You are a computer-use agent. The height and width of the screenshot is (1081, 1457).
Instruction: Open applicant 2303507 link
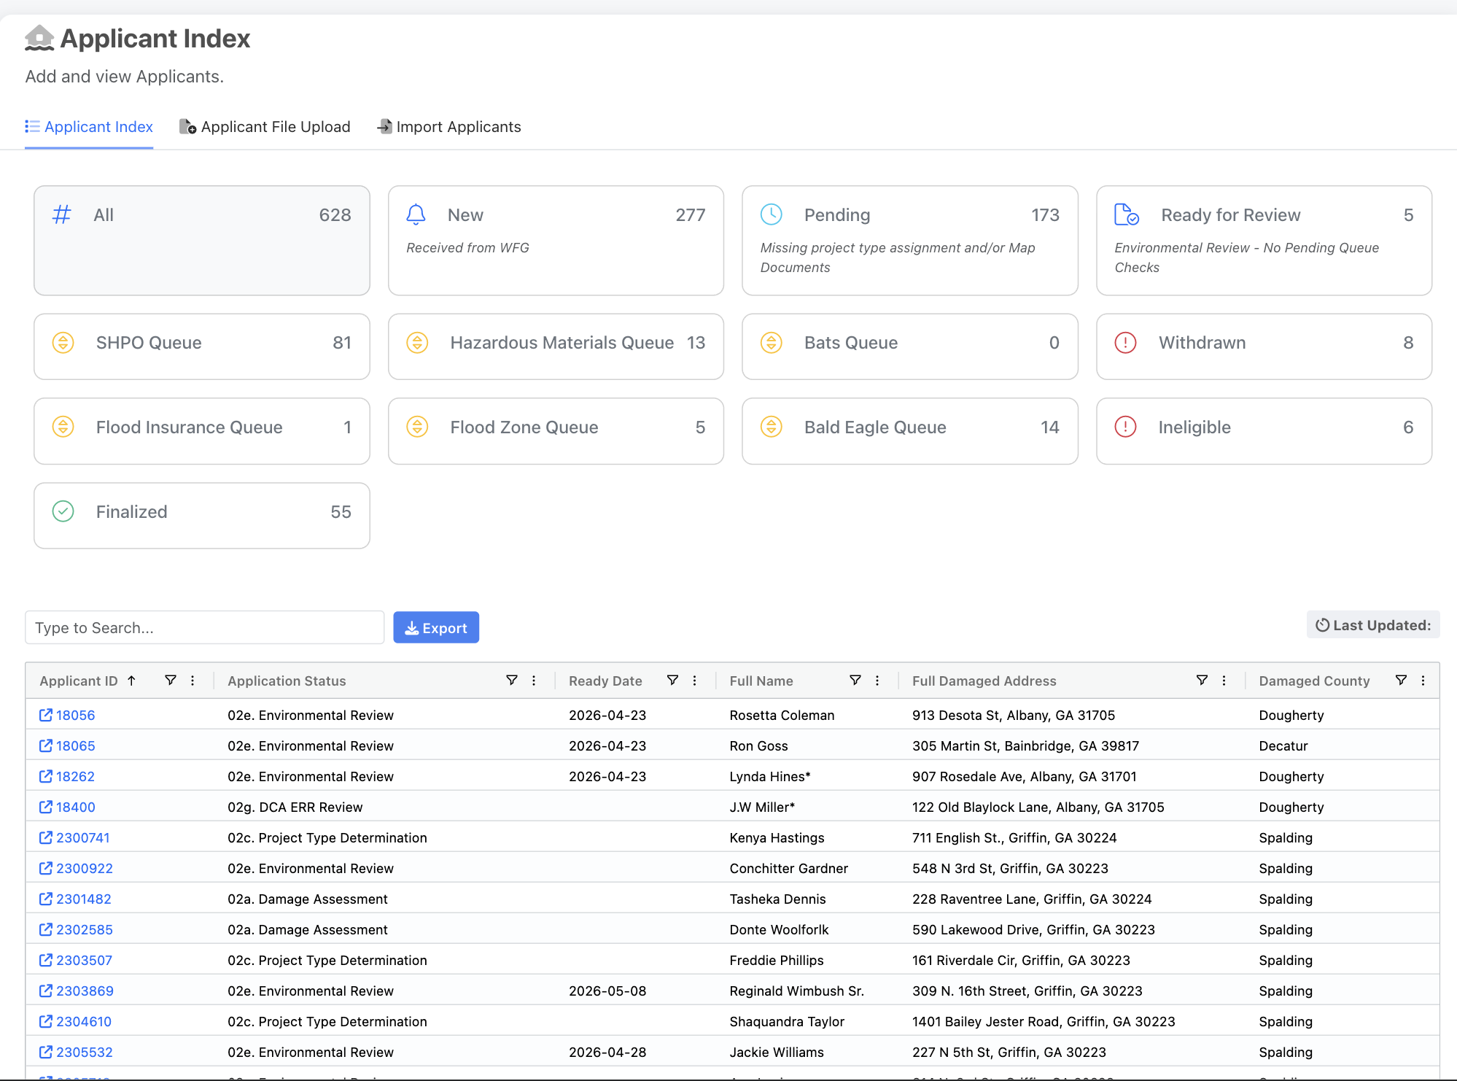tap(76, 960)
